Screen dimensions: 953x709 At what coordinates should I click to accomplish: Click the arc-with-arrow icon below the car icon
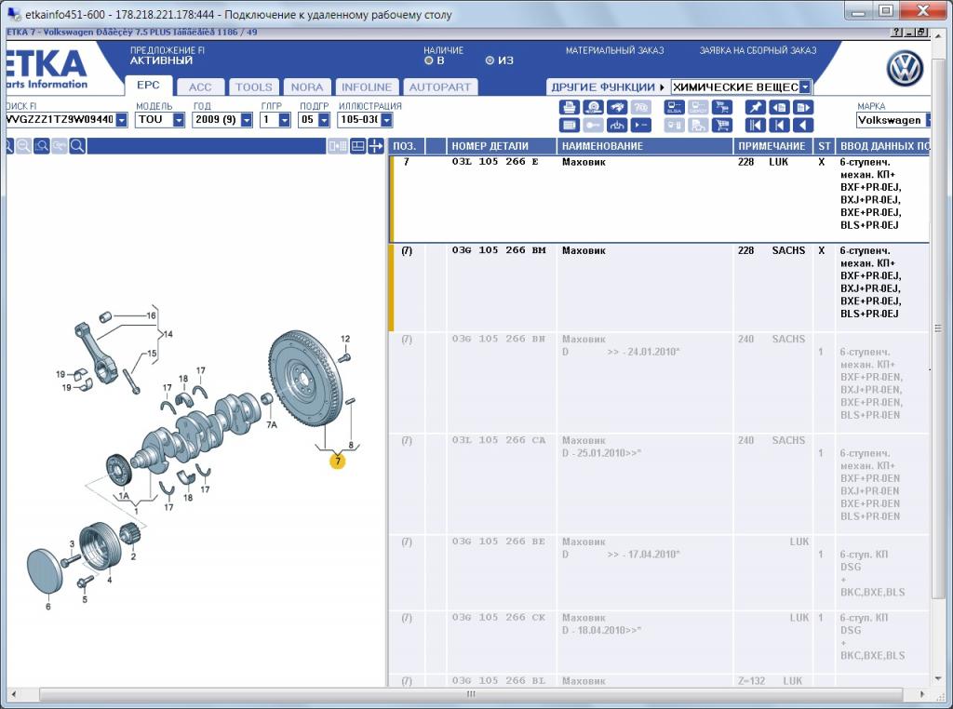[x=617, y=126]
